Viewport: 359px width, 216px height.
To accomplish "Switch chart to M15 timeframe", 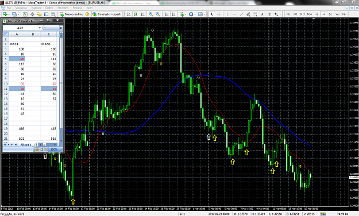I will (302, 14).
